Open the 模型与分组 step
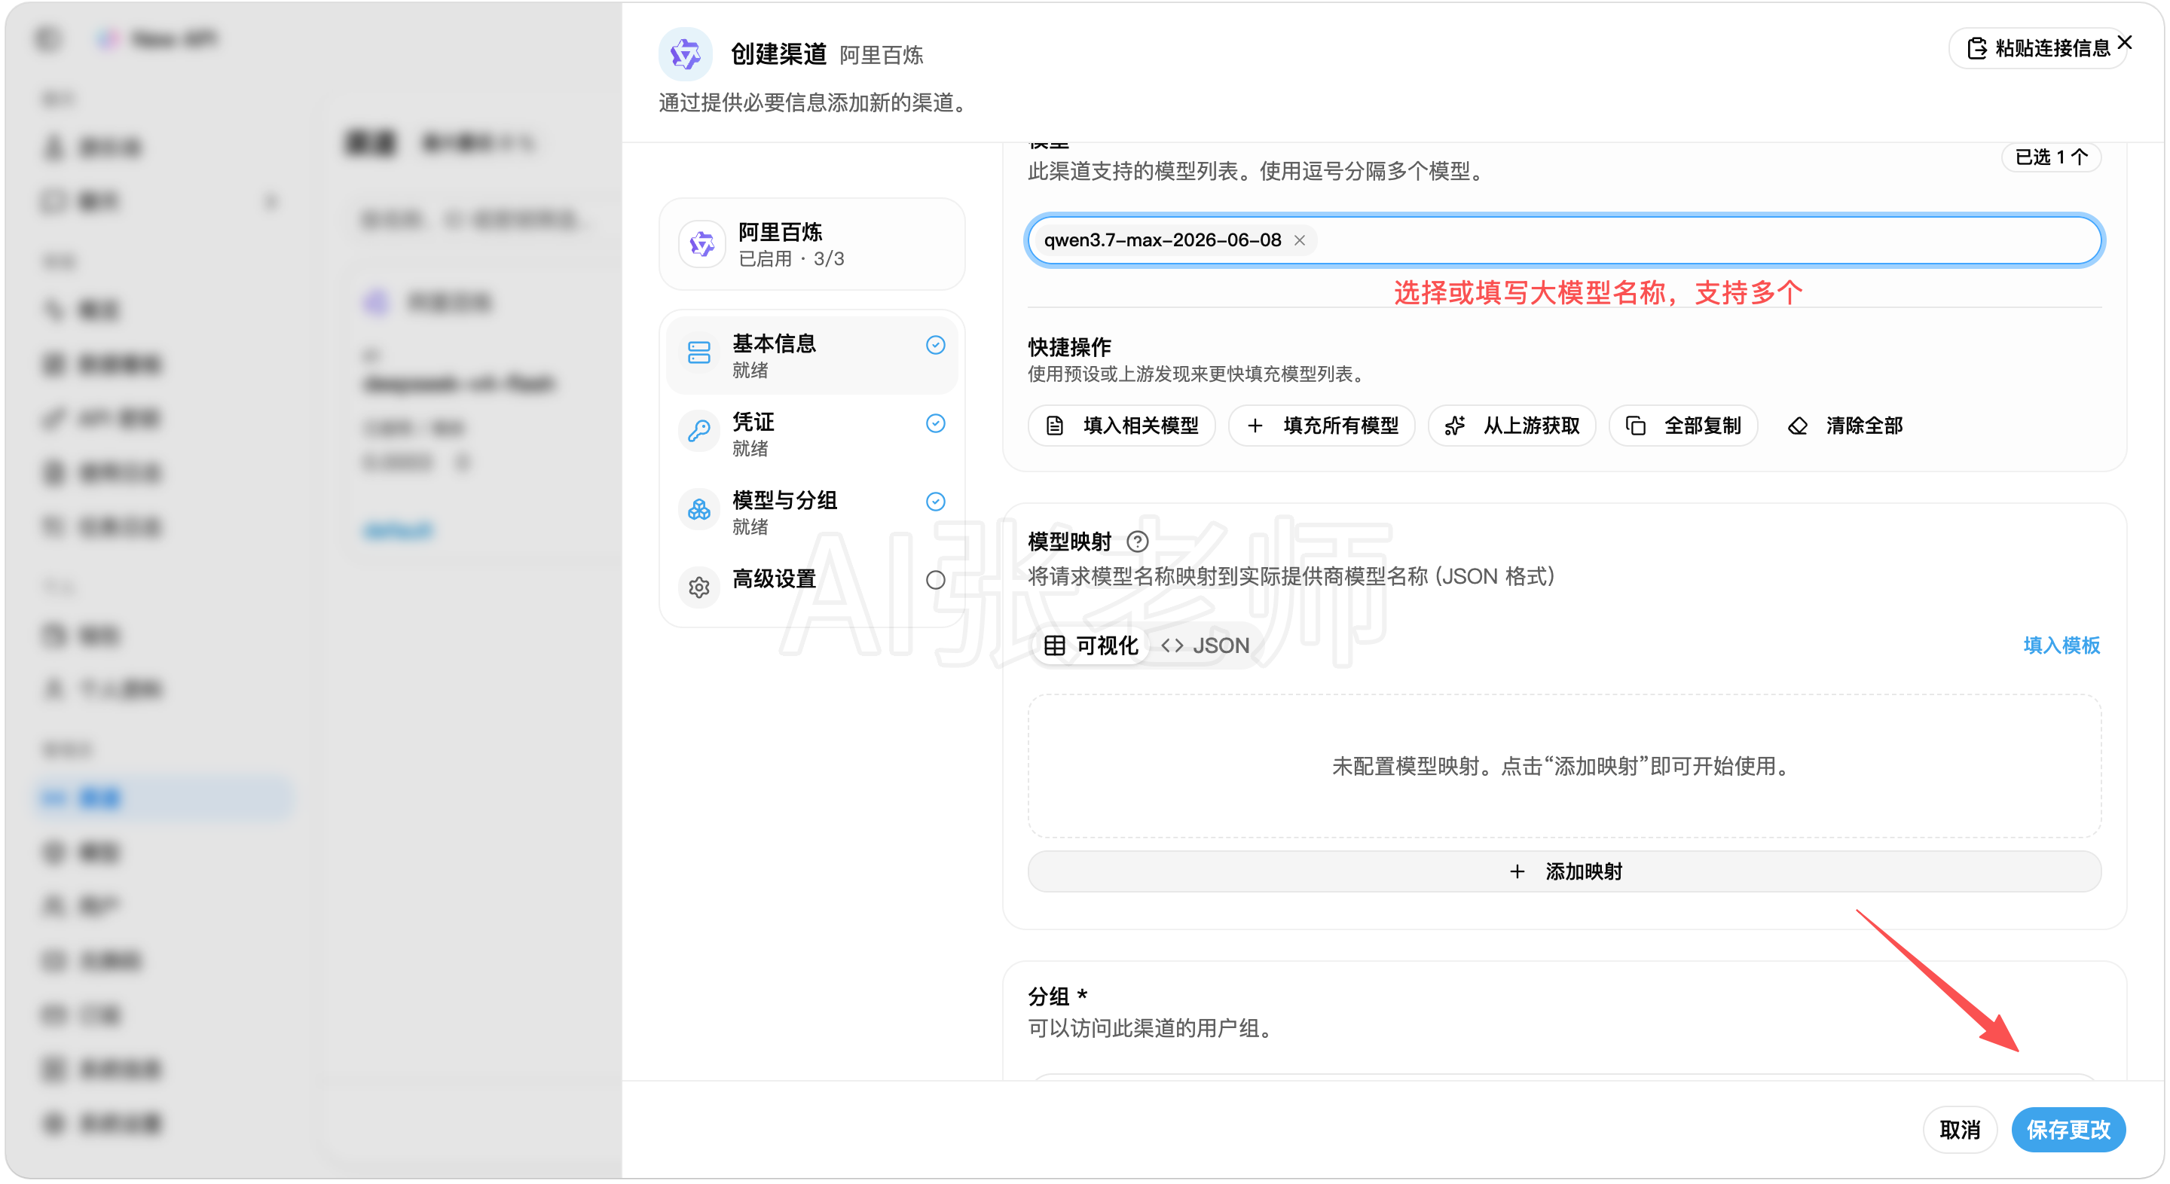The image size is (2170, 1184). click(x=811, y=512)
